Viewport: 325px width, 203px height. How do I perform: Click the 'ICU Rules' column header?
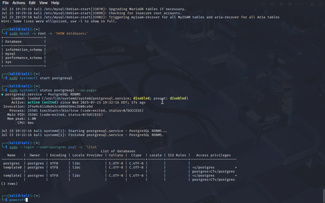pyautogui.click(x=177, y=155)
